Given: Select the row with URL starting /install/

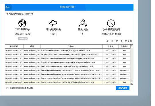Looking at the screenshot, I should coord(67,62).
